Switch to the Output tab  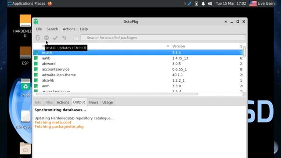(79, 102)
